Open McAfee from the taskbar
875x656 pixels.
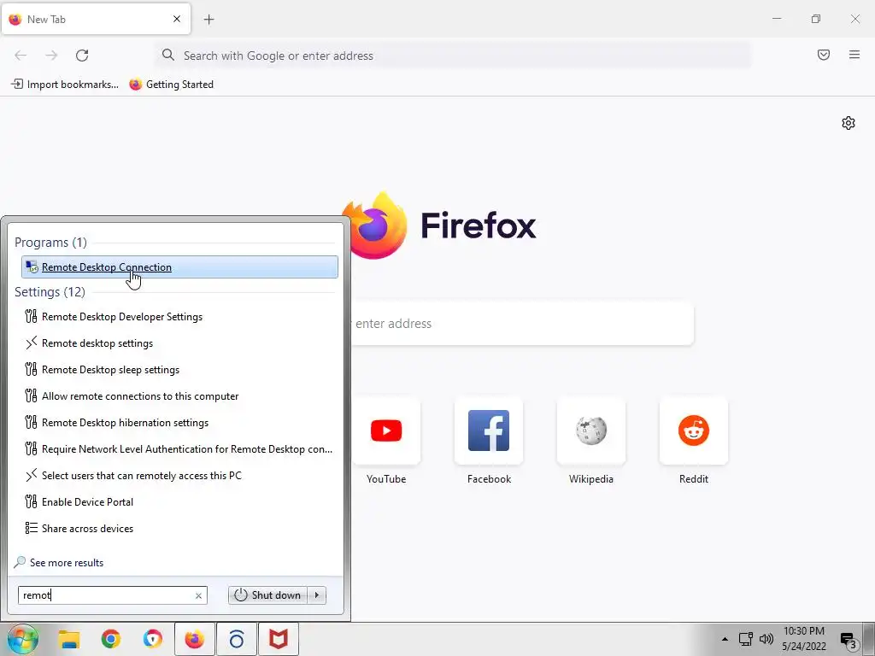coord(278,639)
